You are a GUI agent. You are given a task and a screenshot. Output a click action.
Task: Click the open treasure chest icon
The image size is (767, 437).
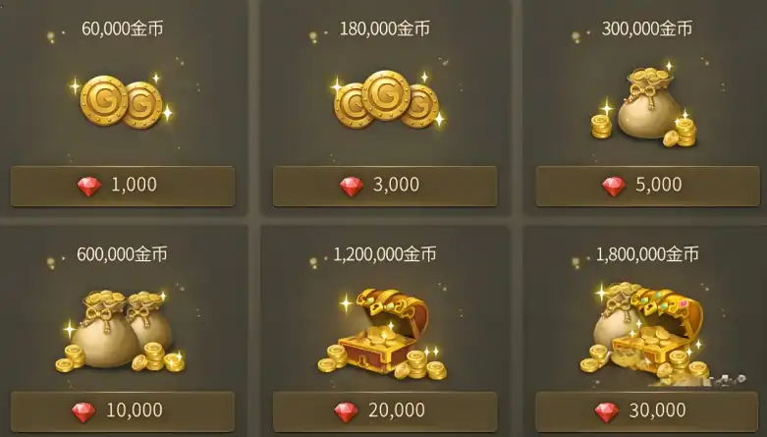[383, 333]
